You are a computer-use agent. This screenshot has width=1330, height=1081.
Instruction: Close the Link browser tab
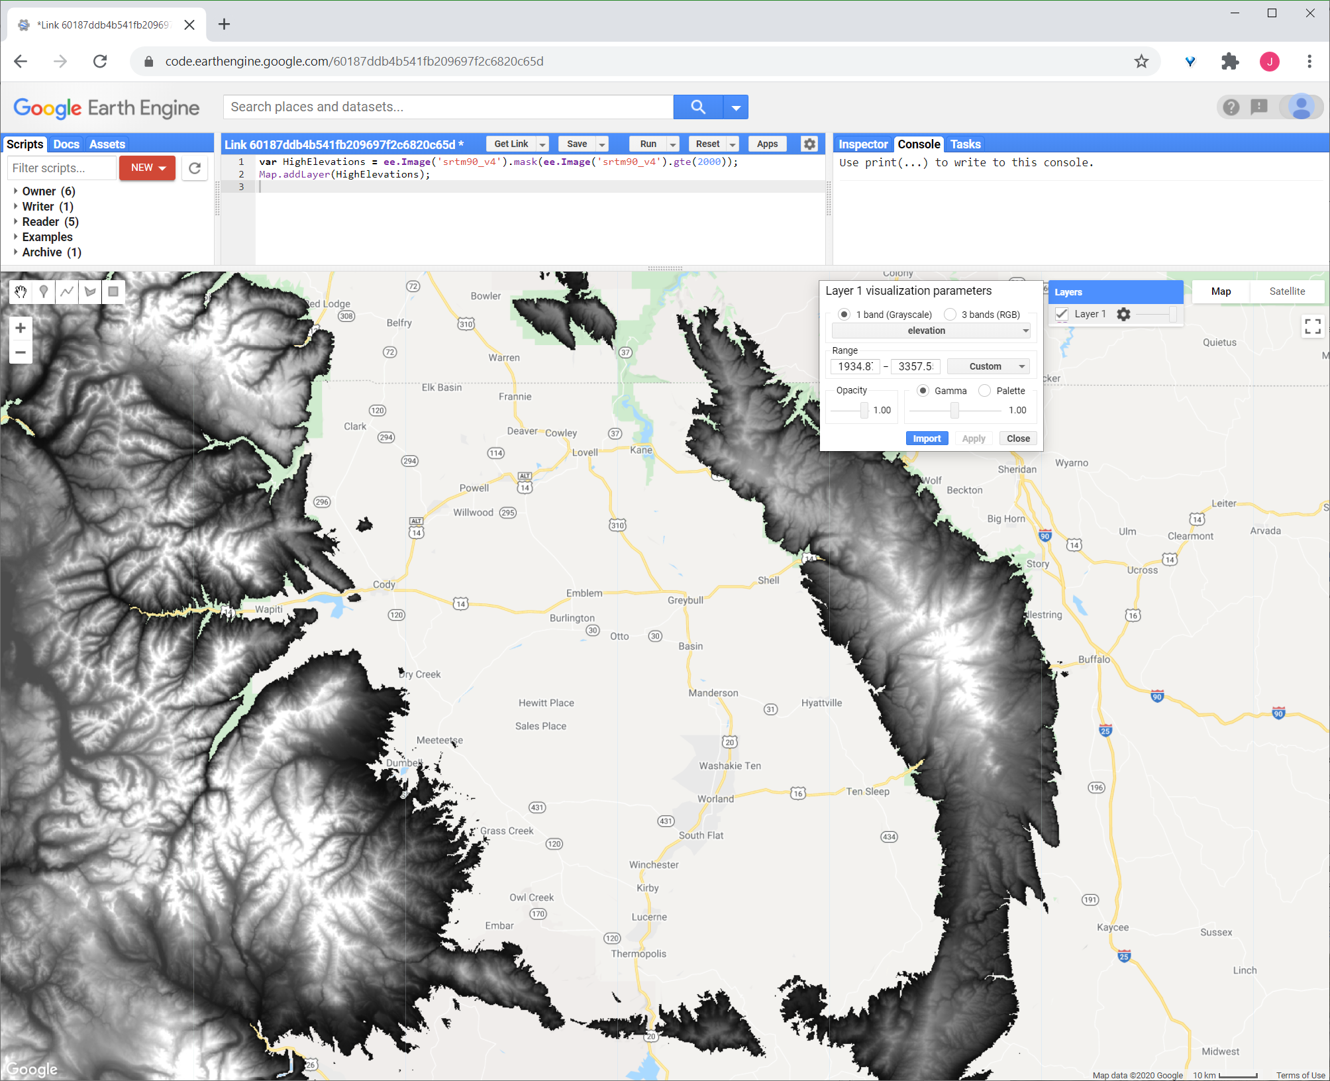189,25
